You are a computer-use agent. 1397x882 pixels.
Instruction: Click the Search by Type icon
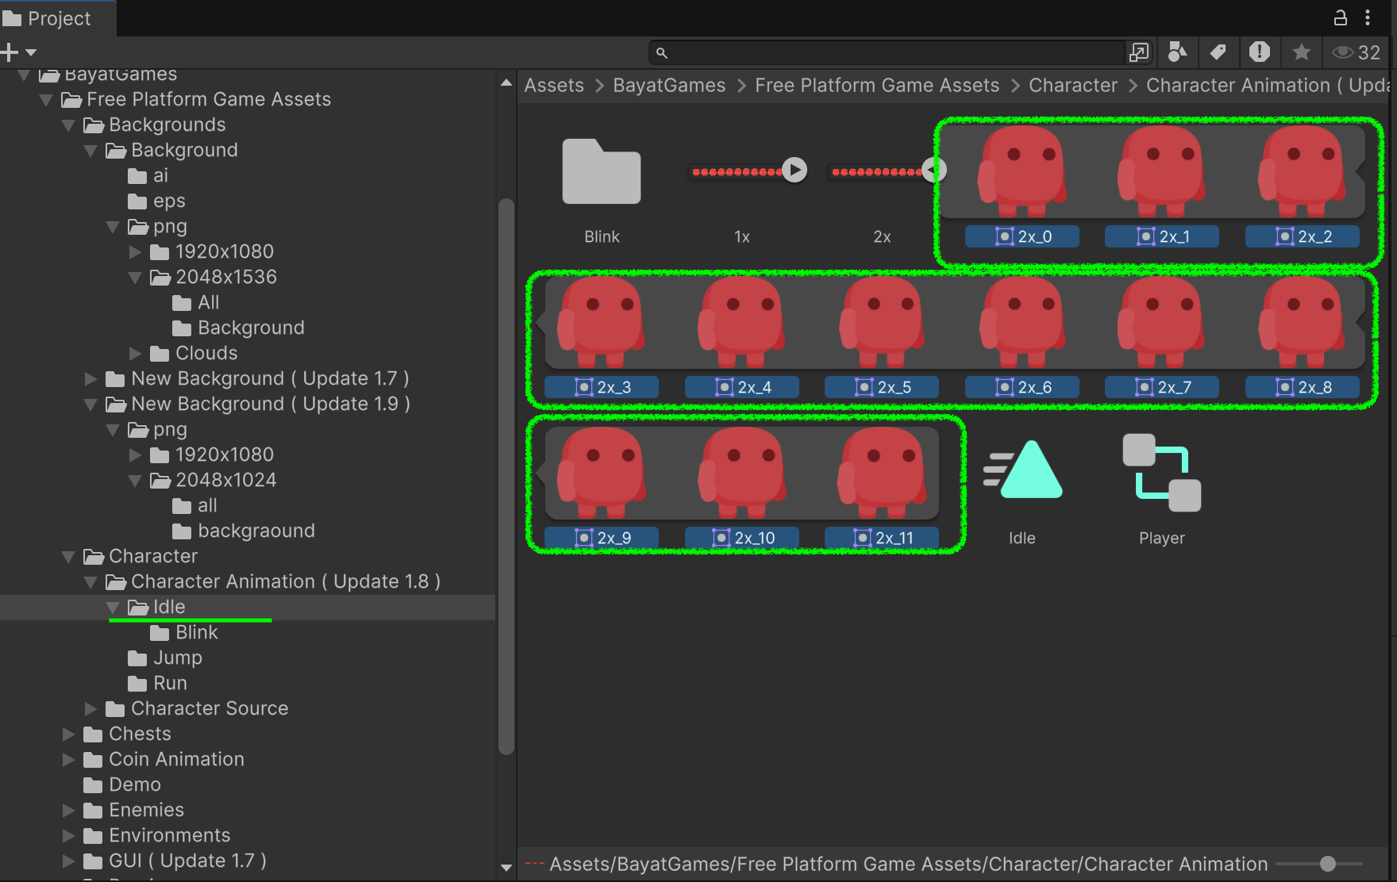coord(1177,52)
